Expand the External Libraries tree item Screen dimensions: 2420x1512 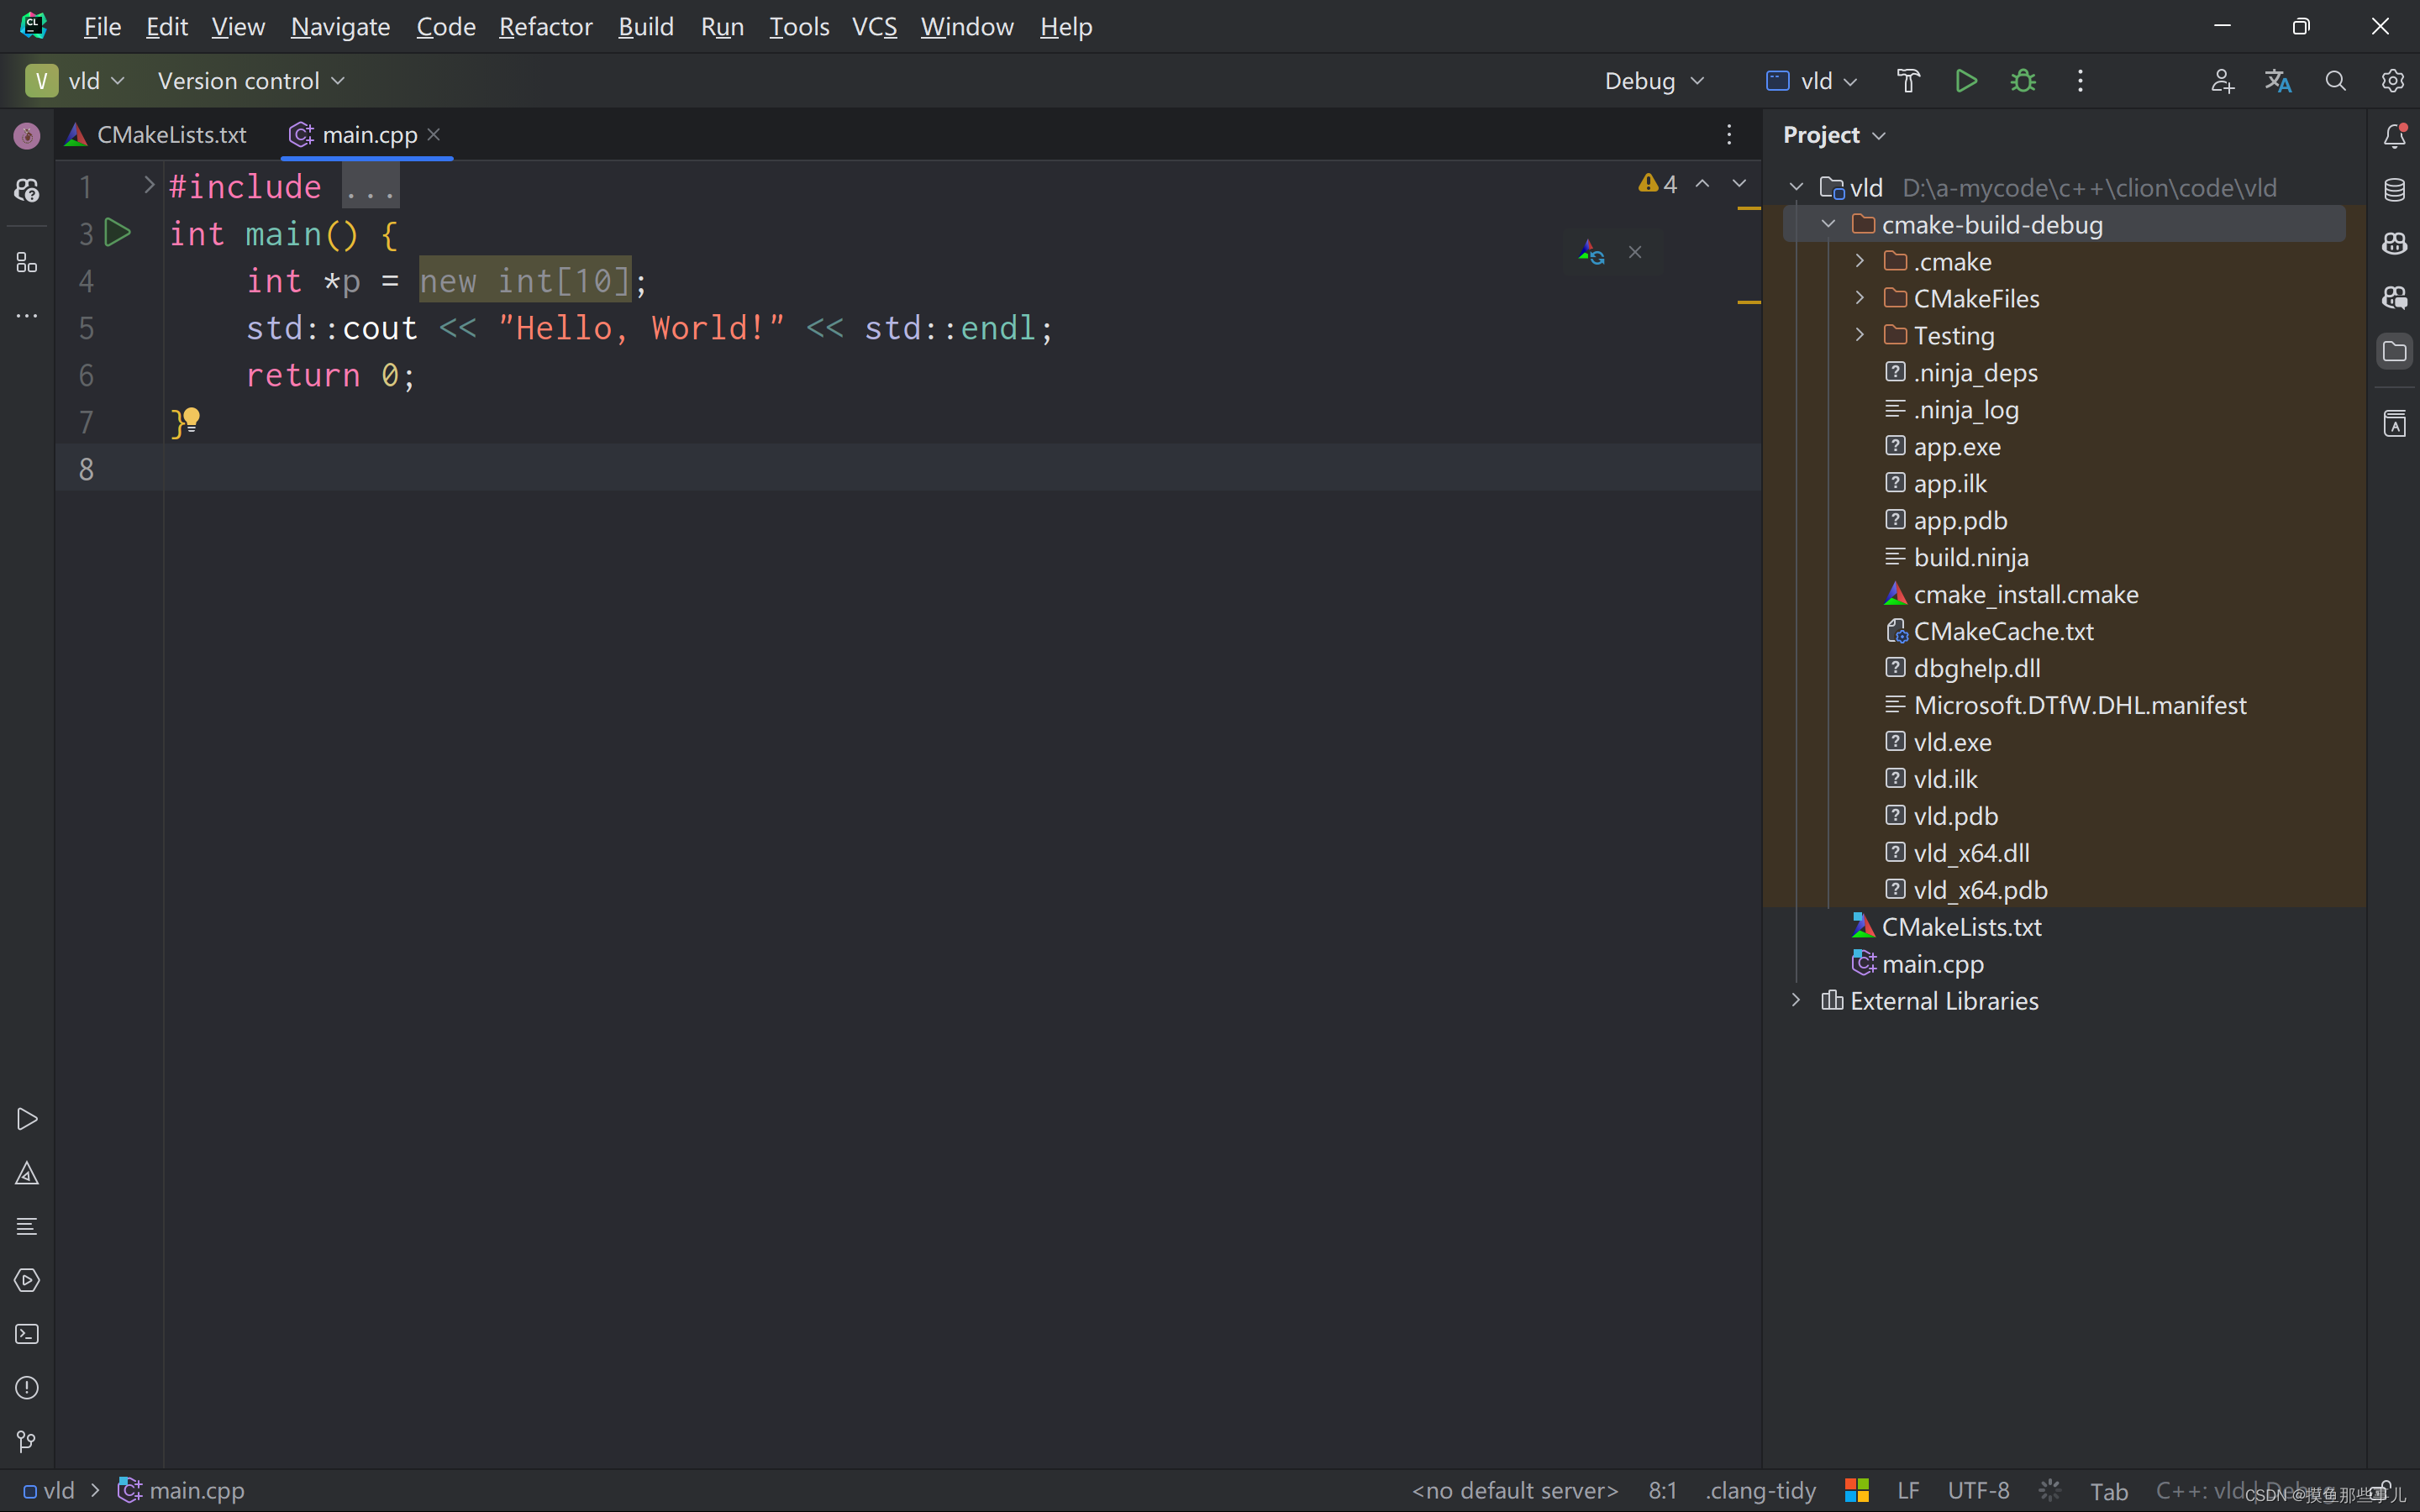pos(1795,1000)
